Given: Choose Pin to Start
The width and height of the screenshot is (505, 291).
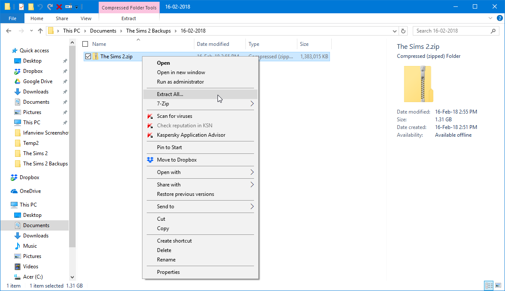Looking at the screenshot, I should click(200, 147).
